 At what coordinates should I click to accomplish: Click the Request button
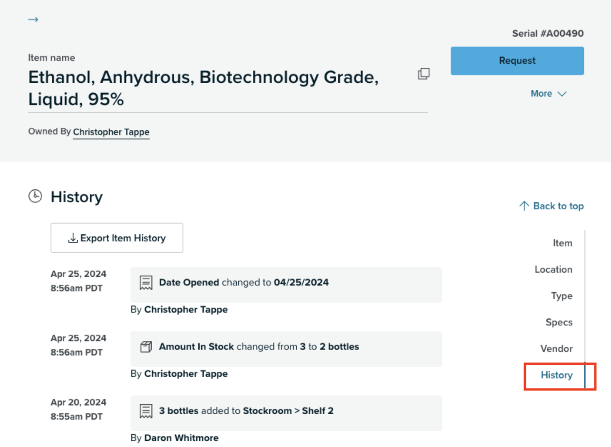tap(517, 60)
